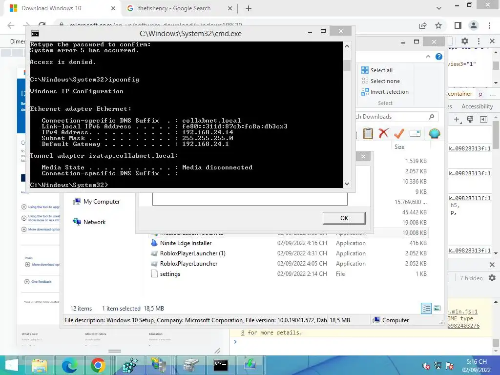Toggle element classes paintbrush icon in DevTools
Image resolution: width=500 pixels, height=375 pixels.
click(470, 119)
